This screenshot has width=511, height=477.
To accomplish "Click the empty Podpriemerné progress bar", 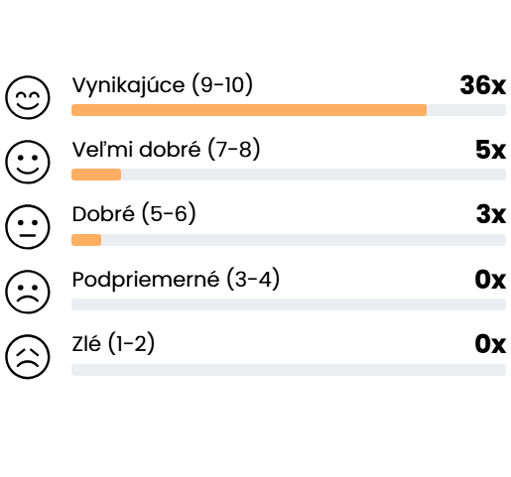I will (x=289, y=304).
